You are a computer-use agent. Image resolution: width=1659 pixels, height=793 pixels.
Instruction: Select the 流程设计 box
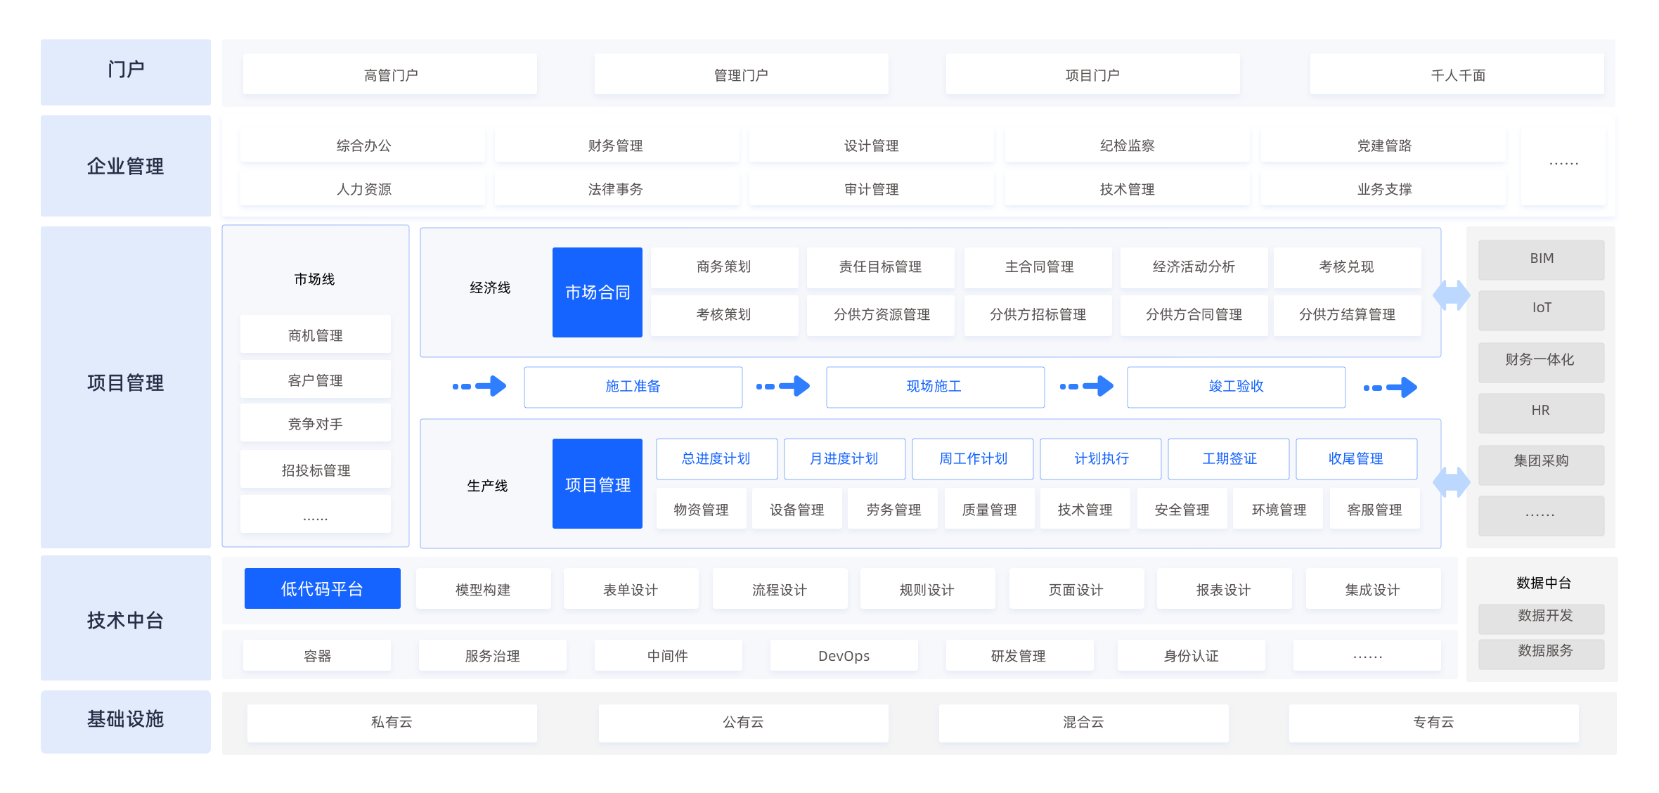[x=780, y=589]
